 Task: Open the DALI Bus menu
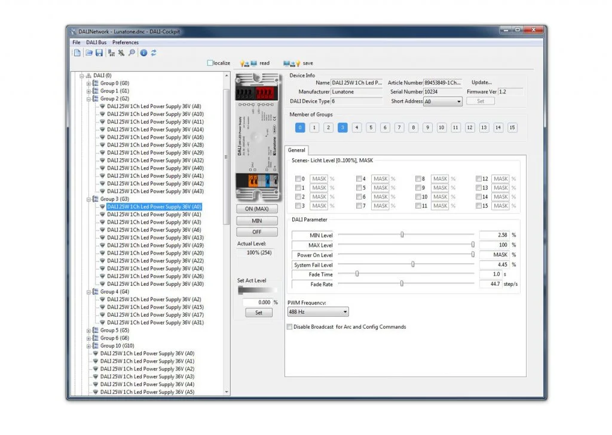tap(96, 42)
